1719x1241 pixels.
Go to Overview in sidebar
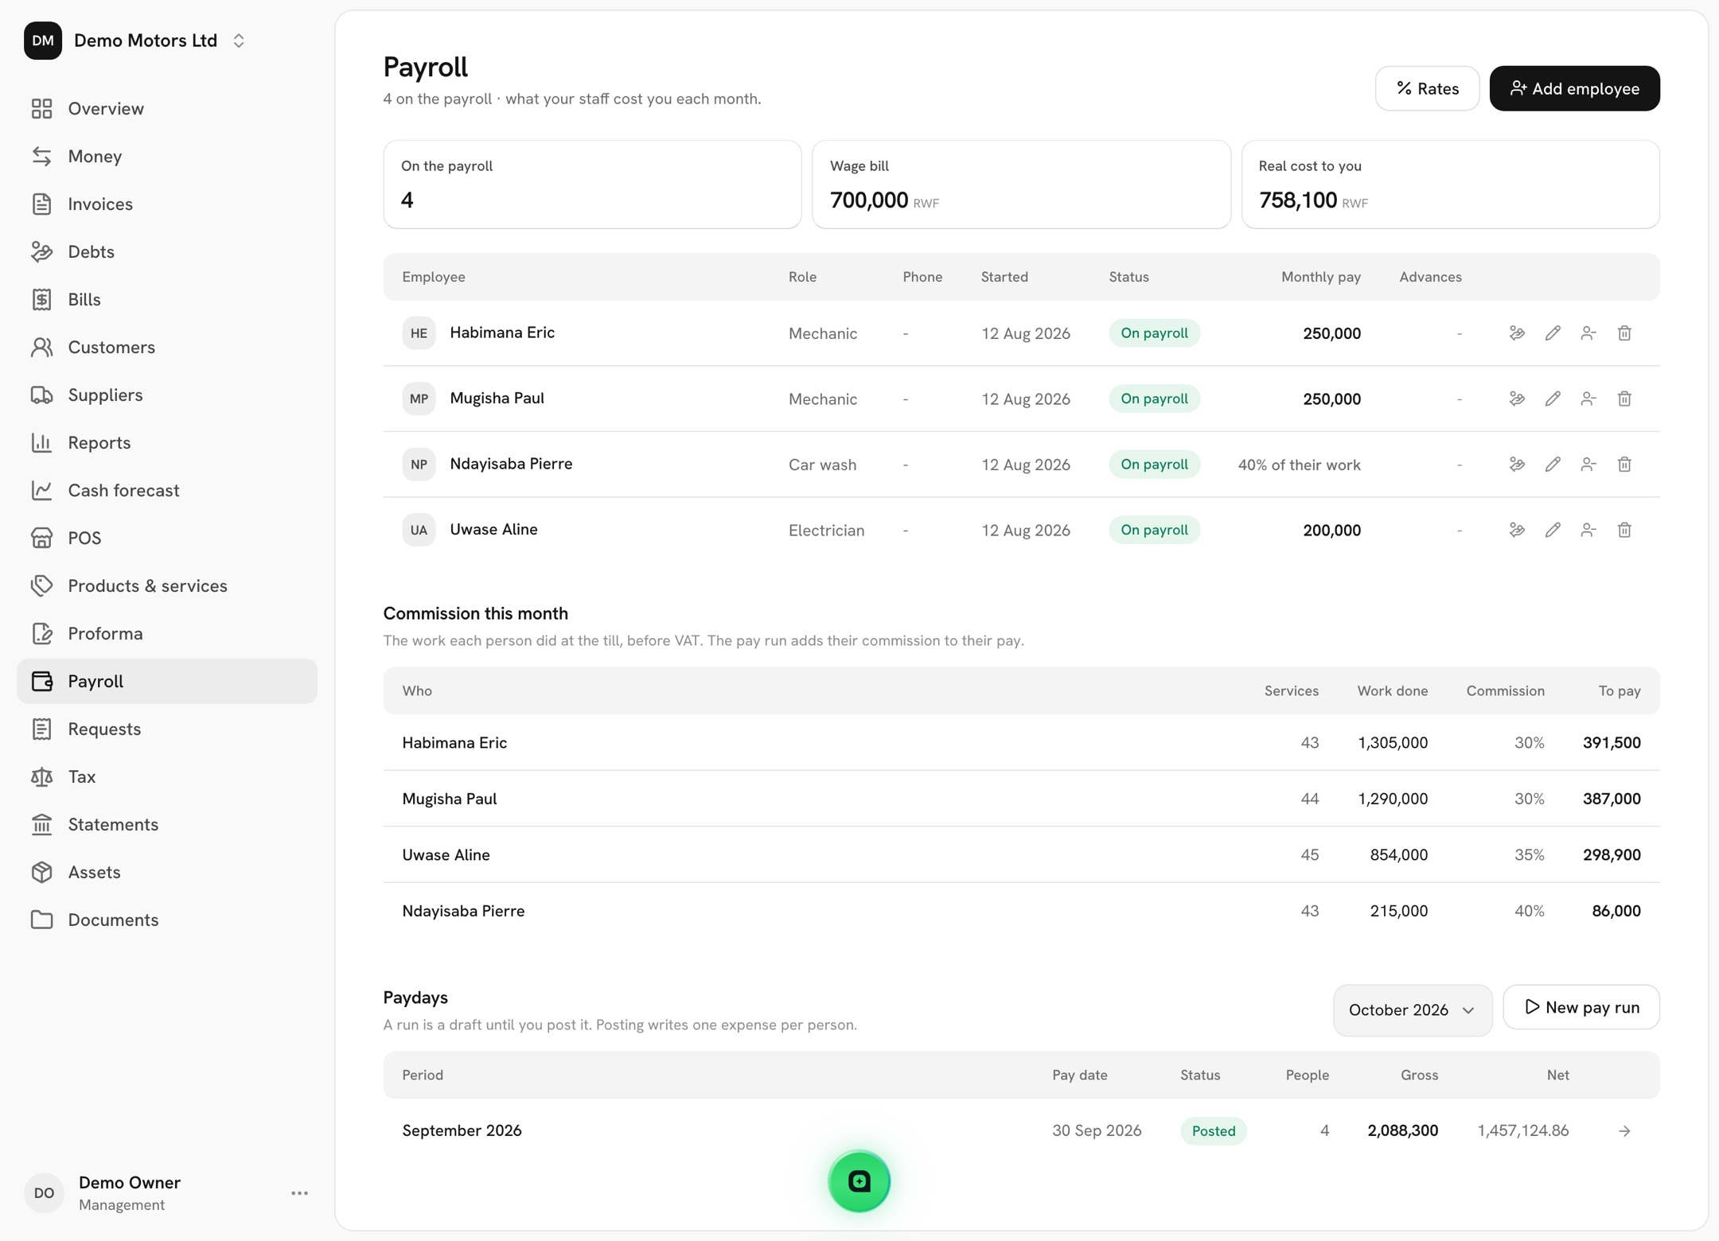(167, 108)
